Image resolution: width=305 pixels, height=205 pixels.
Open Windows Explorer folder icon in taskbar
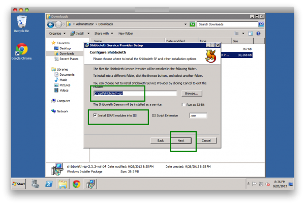pos(63,184)
